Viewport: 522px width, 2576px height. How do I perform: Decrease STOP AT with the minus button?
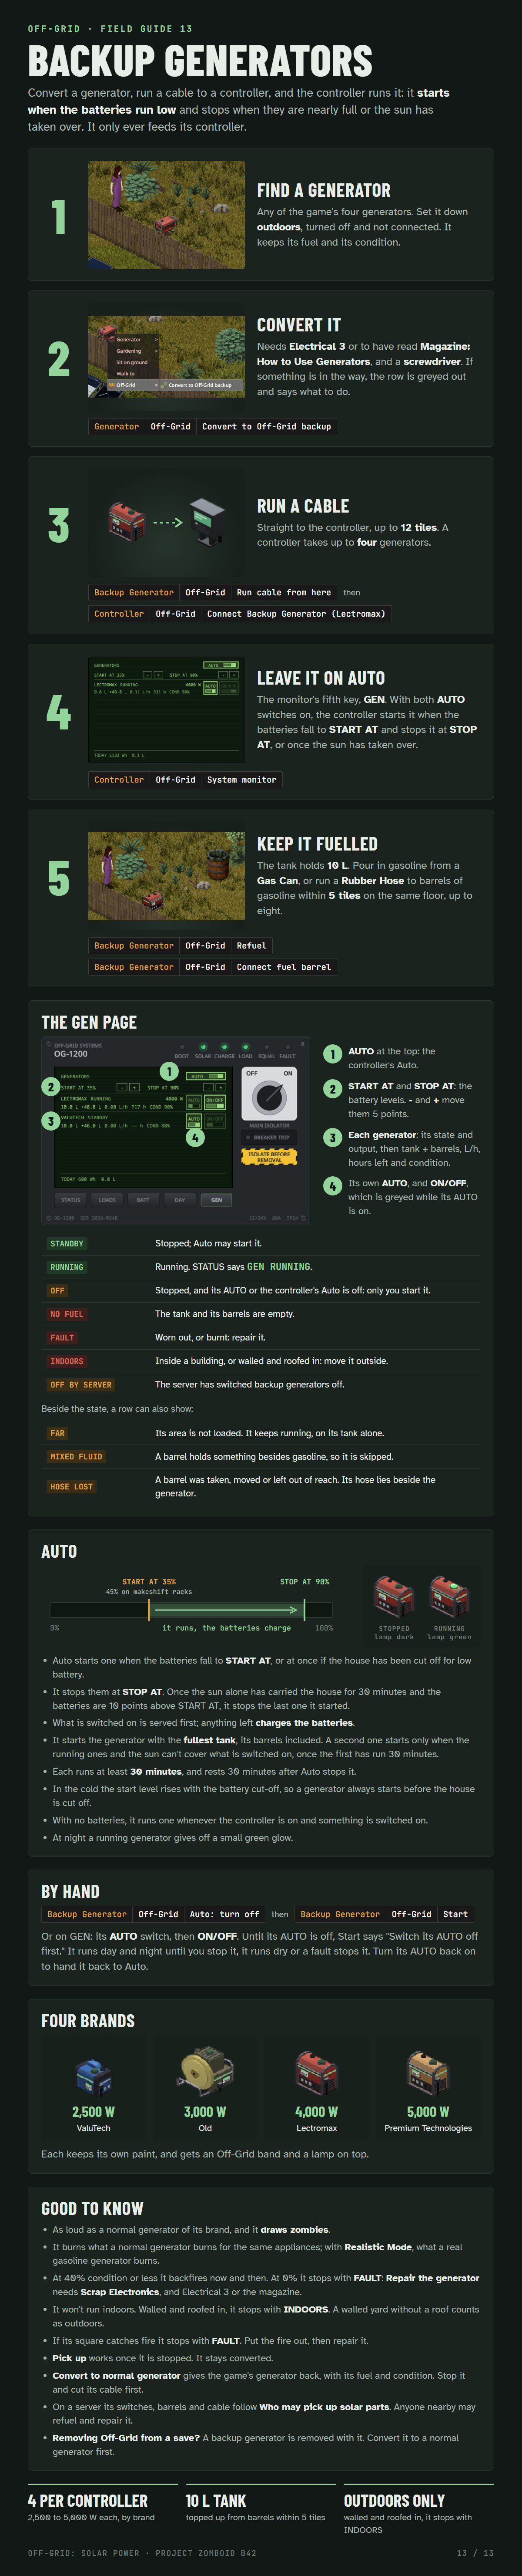(209, 1088)
